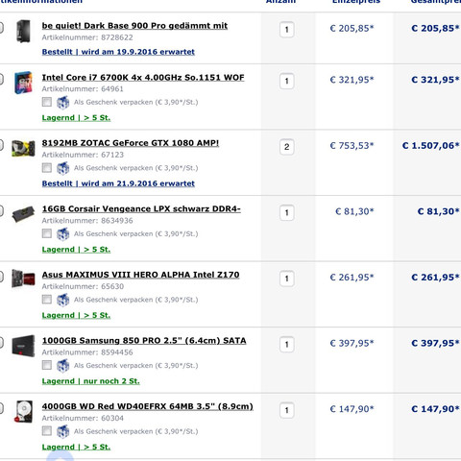Open the Intel Core i7 6700K product link
Viewport: 461px width, 461px height.
click(x=143, y=78)
